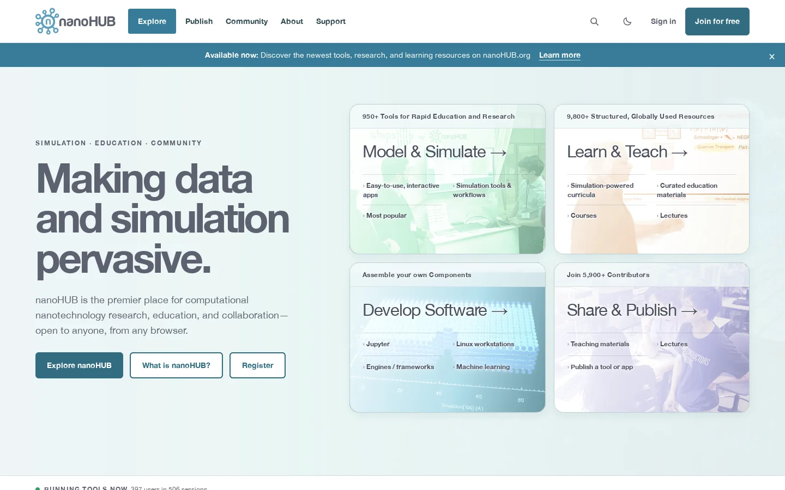The width and height of the screenshot is (785, 490).
Task: Click the Explore nanoHUB button
Action: (79, 365)
